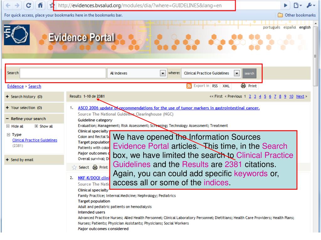Go to results page 4
The height and width of the screenshot is (240, 321).
(x=260, y=96)
